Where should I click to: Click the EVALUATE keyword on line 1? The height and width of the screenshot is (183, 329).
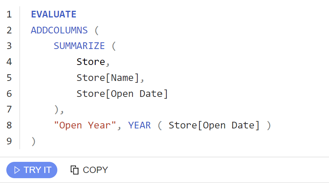tap(54, 14)
